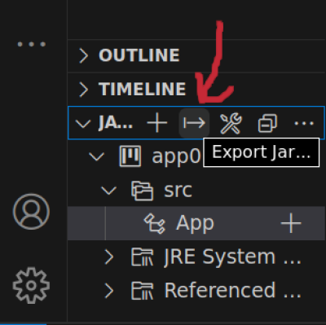326x325 pixels.
Task: Collapse the src folder chevron
Action: coord(108,190)
